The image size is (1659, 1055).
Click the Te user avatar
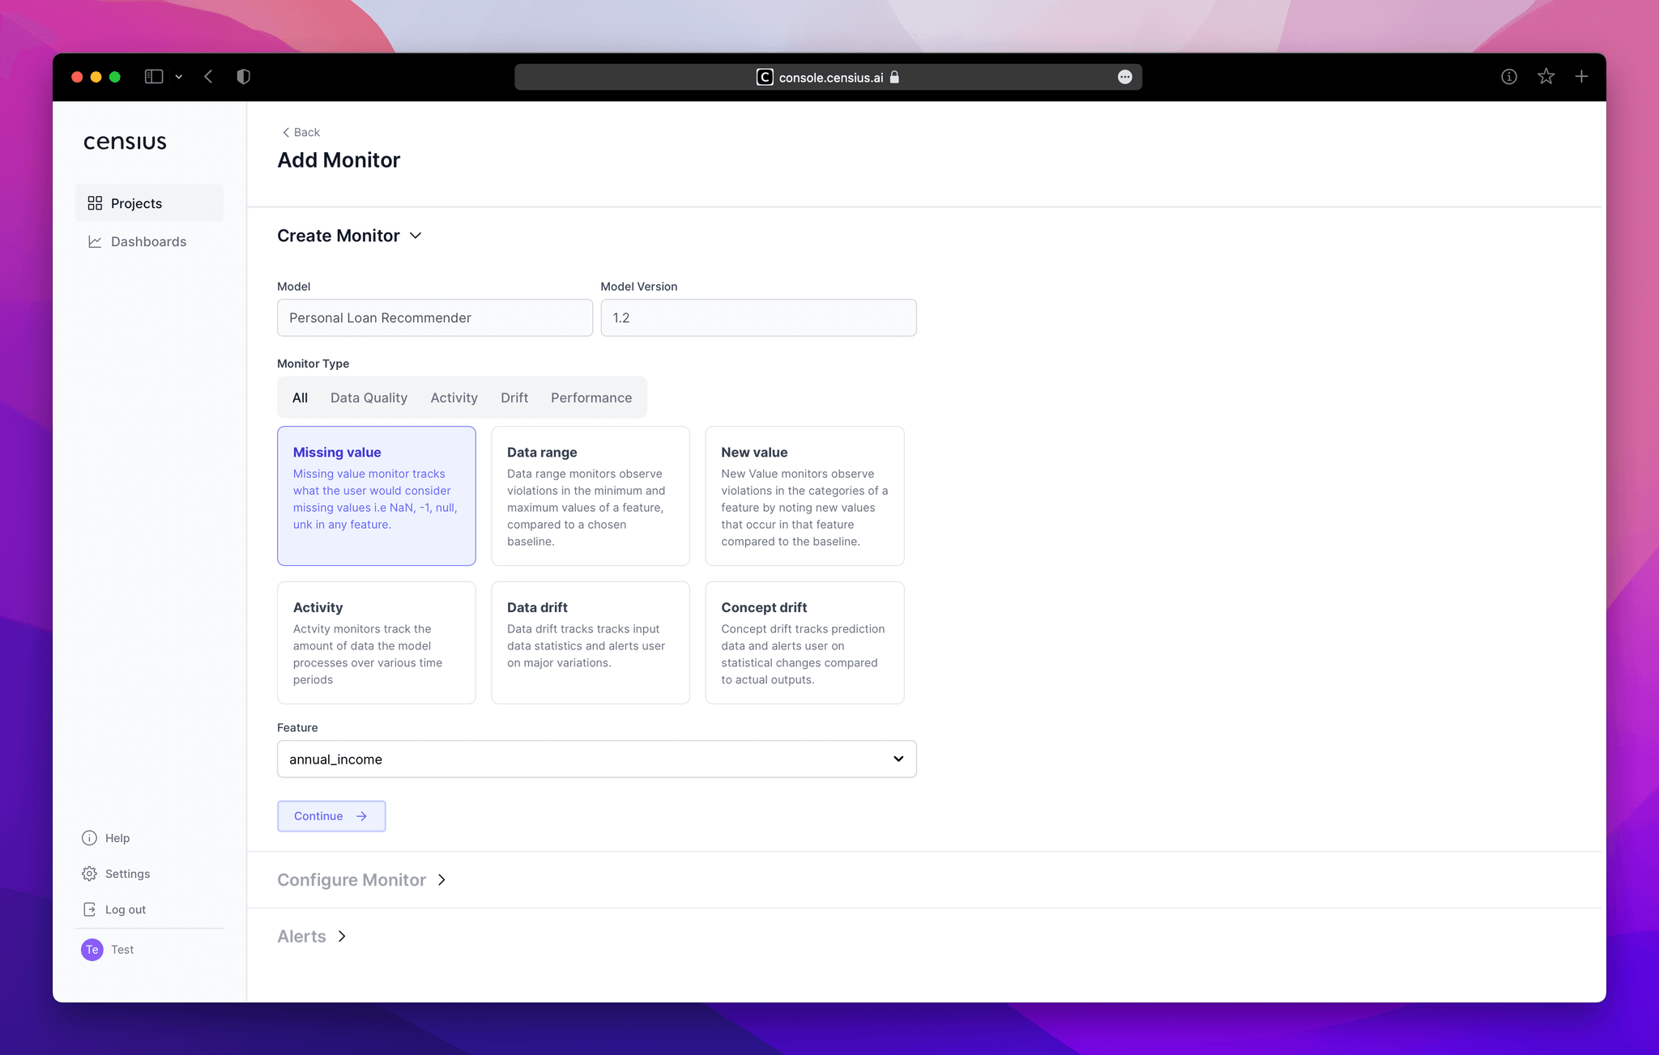[92, 949]
